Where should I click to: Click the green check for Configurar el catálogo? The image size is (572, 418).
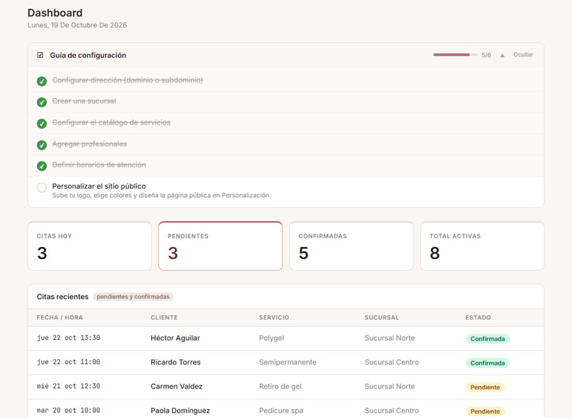(42, 124)
